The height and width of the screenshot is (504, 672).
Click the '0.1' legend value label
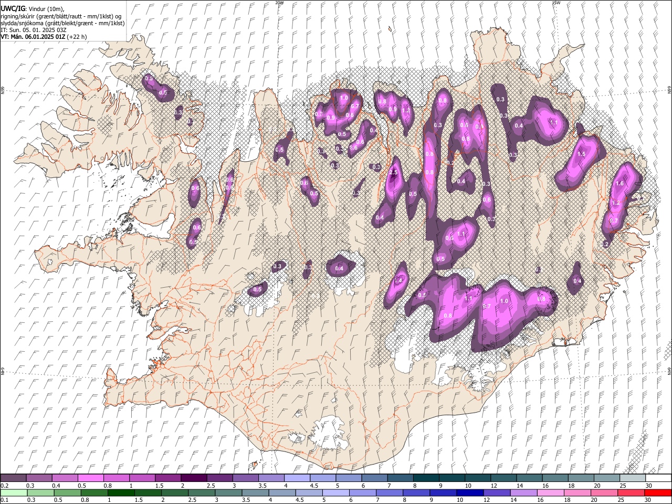pyautogui.click(x=4, y=500)
